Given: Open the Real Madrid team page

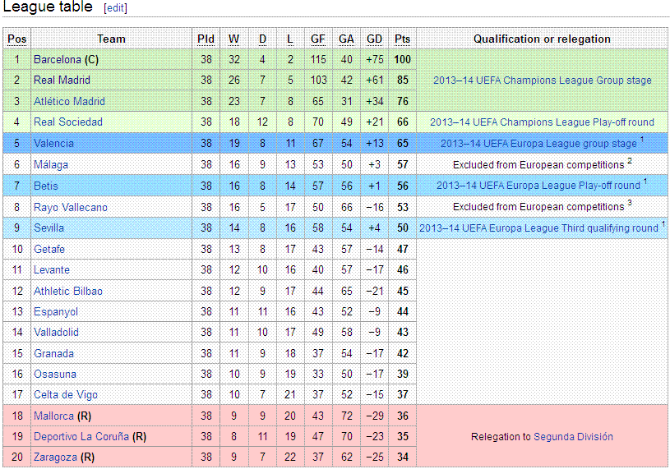Looking at the screenshot, I should point(62,80).
